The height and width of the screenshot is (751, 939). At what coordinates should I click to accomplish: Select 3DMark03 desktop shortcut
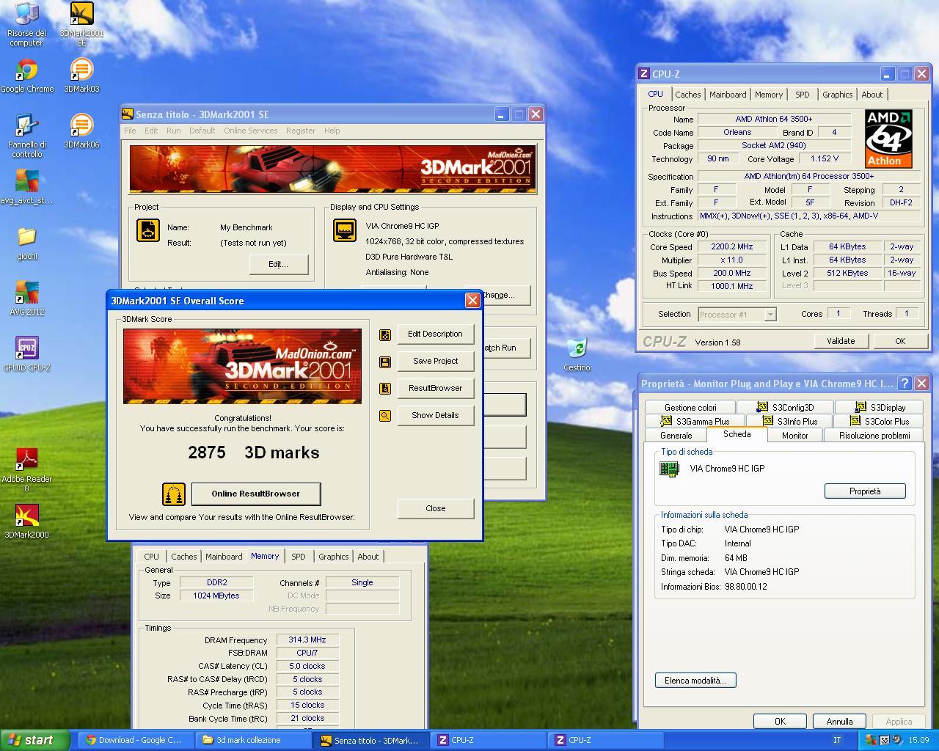[81, 76]
